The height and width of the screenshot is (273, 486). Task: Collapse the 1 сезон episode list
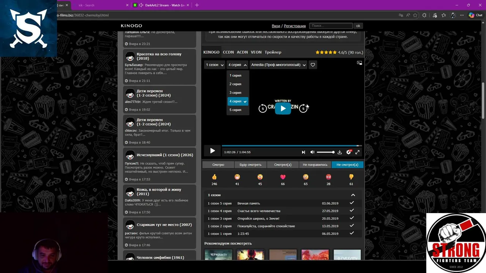click(x=353, y=195)
